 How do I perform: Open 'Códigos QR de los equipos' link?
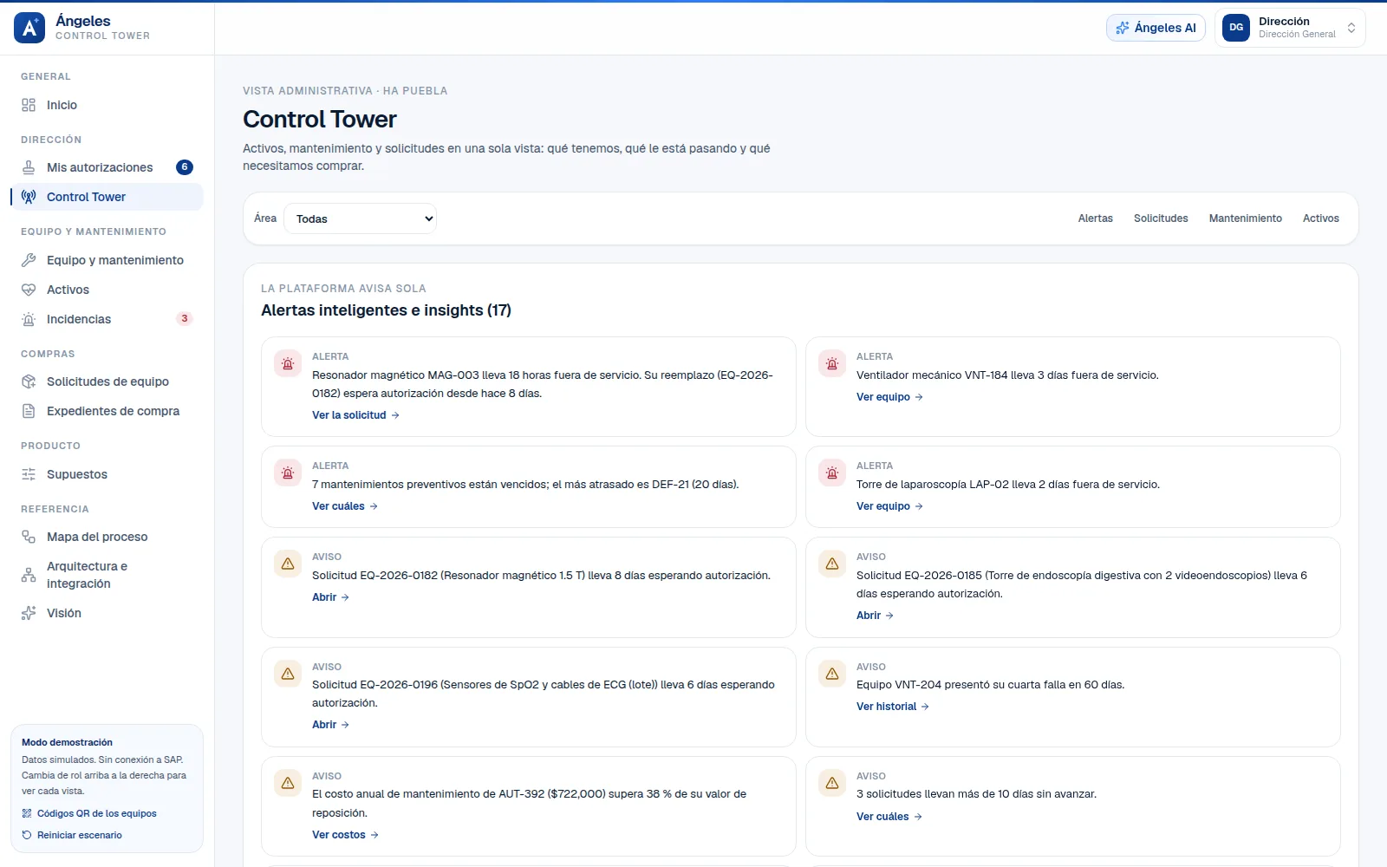coord(89,813)
